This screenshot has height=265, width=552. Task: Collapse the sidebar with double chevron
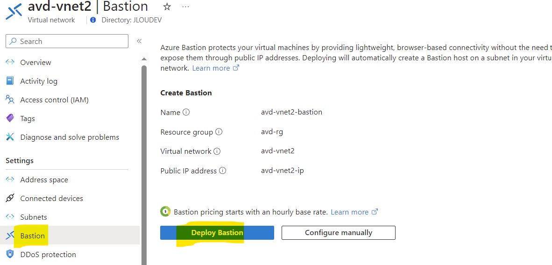point(139,41)
